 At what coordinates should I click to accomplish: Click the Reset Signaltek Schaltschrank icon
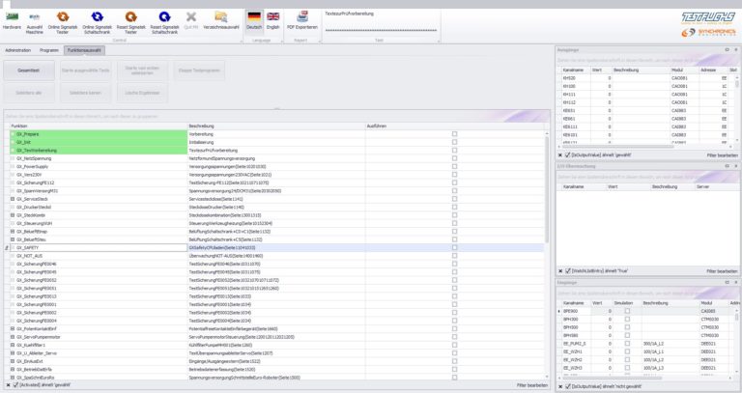(x=164, y=18)
